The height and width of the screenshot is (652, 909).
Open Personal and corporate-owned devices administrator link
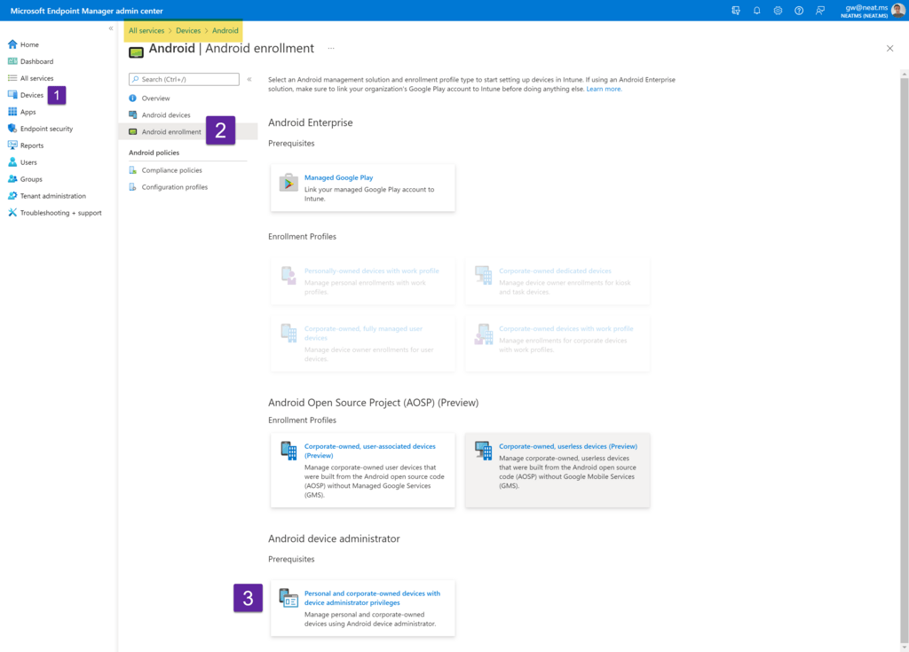[372, 598]
